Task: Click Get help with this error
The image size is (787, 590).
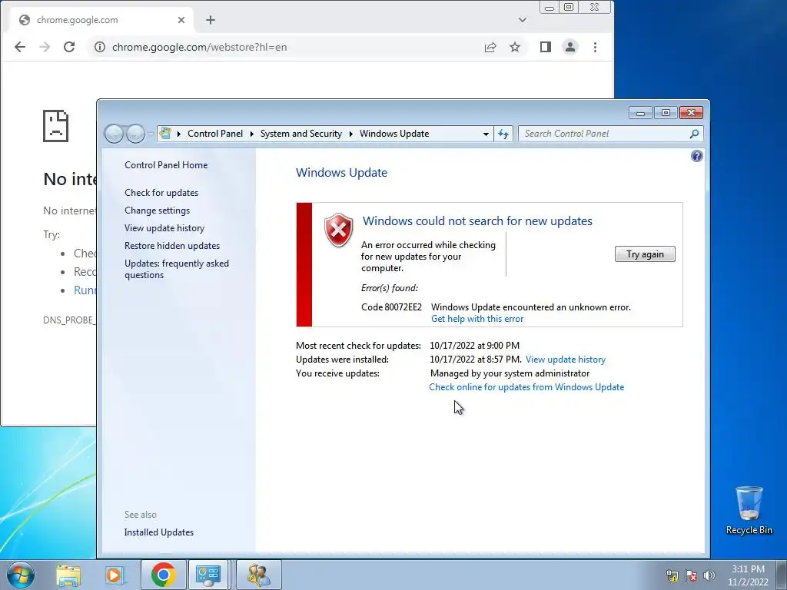Action: click(477, 319)
